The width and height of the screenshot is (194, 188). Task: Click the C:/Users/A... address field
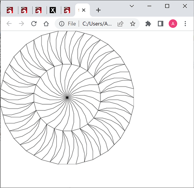(97, 24)
